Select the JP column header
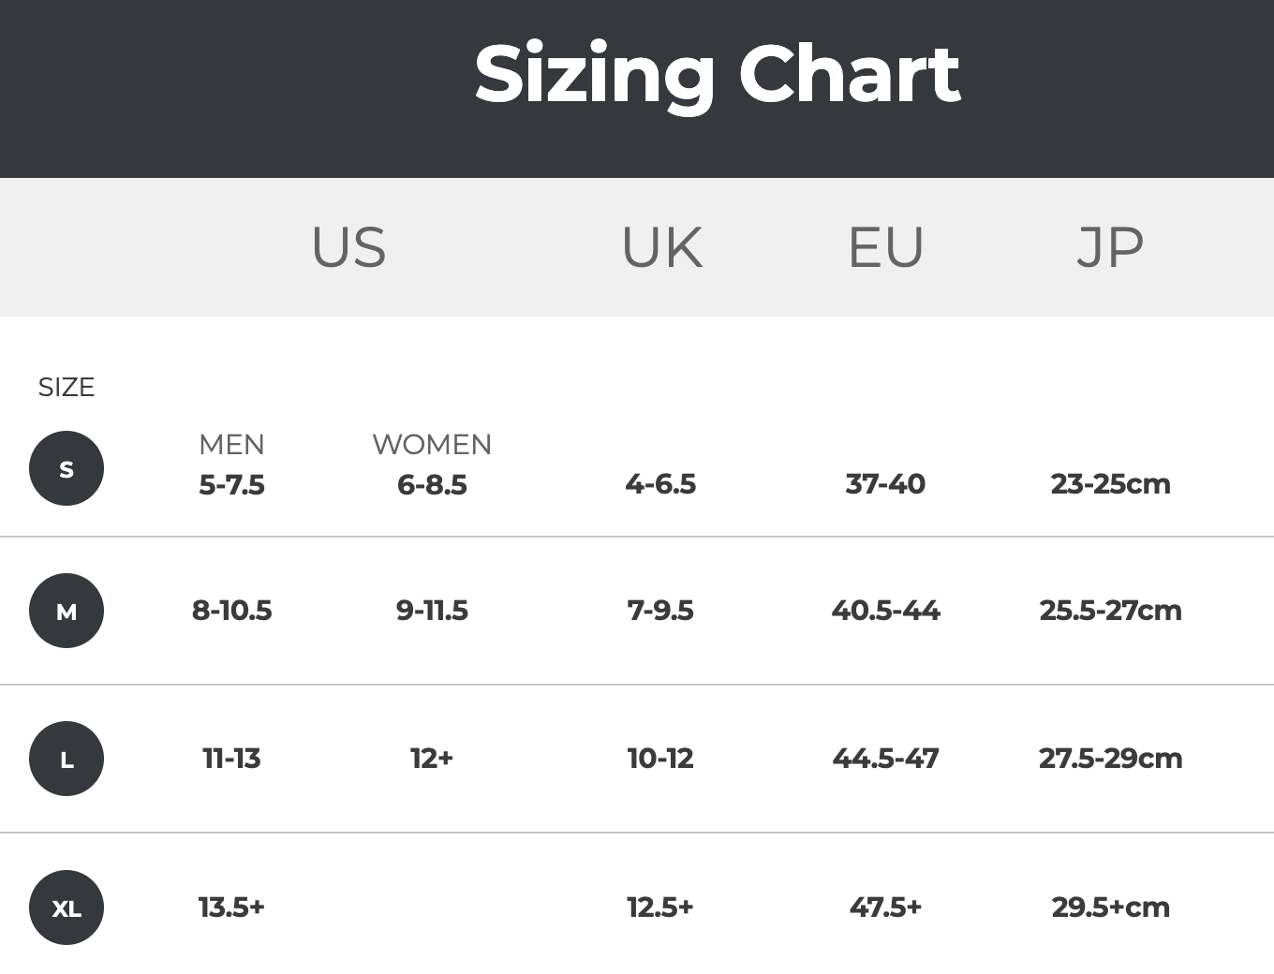This screenshot has width=1274, height=974. 1110,247
